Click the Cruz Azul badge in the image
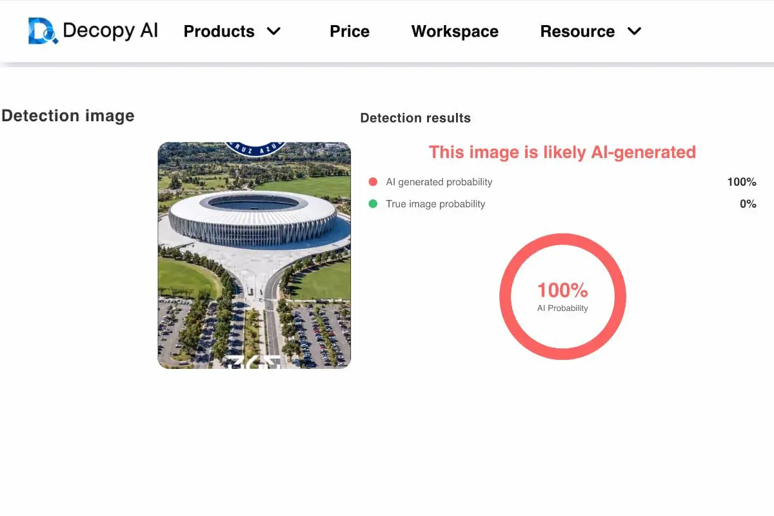 [x=255, y=147]
